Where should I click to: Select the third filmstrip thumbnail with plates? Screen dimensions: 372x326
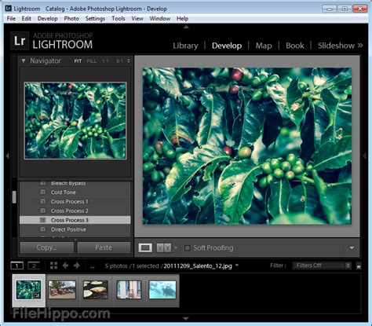[x=96, y=290]
